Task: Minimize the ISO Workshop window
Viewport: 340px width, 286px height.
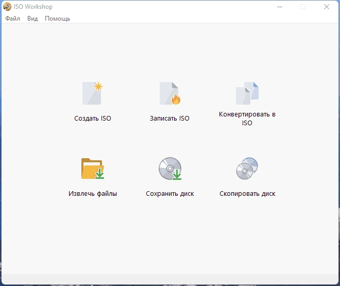Action: click(x=280, y=7)
